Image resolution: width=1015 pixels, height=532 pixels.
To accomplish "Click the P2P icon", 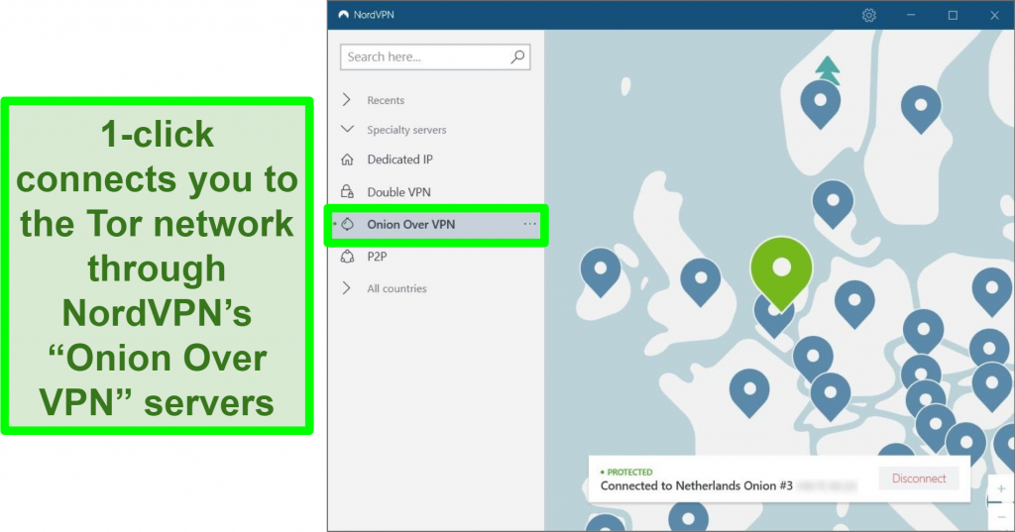I will (348, 257).
